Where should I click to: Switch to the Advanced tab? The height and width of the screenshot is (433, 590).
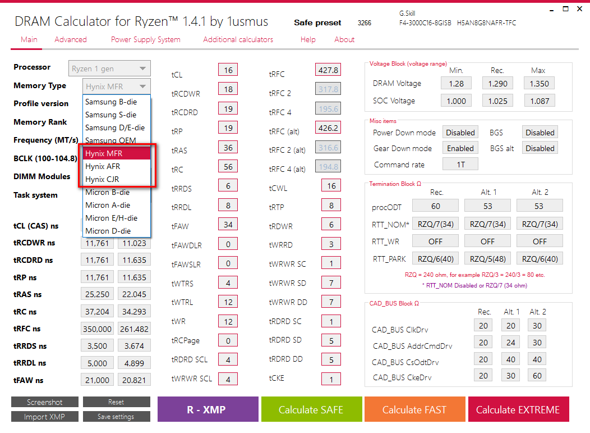pyautogui.click(x=70, y=39)
